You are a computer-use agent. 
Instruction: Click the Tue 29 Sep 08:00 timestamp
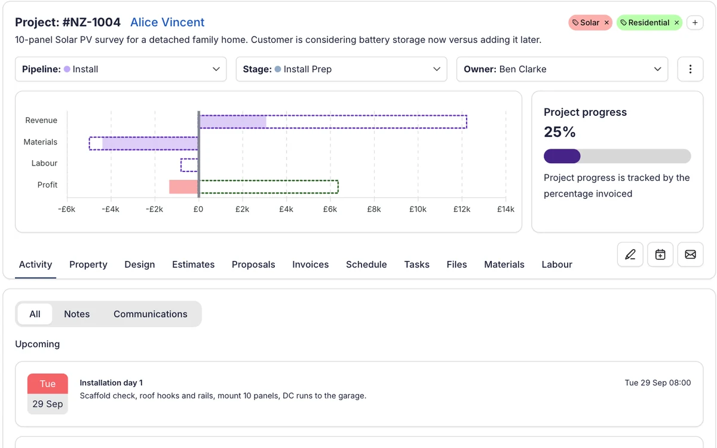(x=658, y=383)
